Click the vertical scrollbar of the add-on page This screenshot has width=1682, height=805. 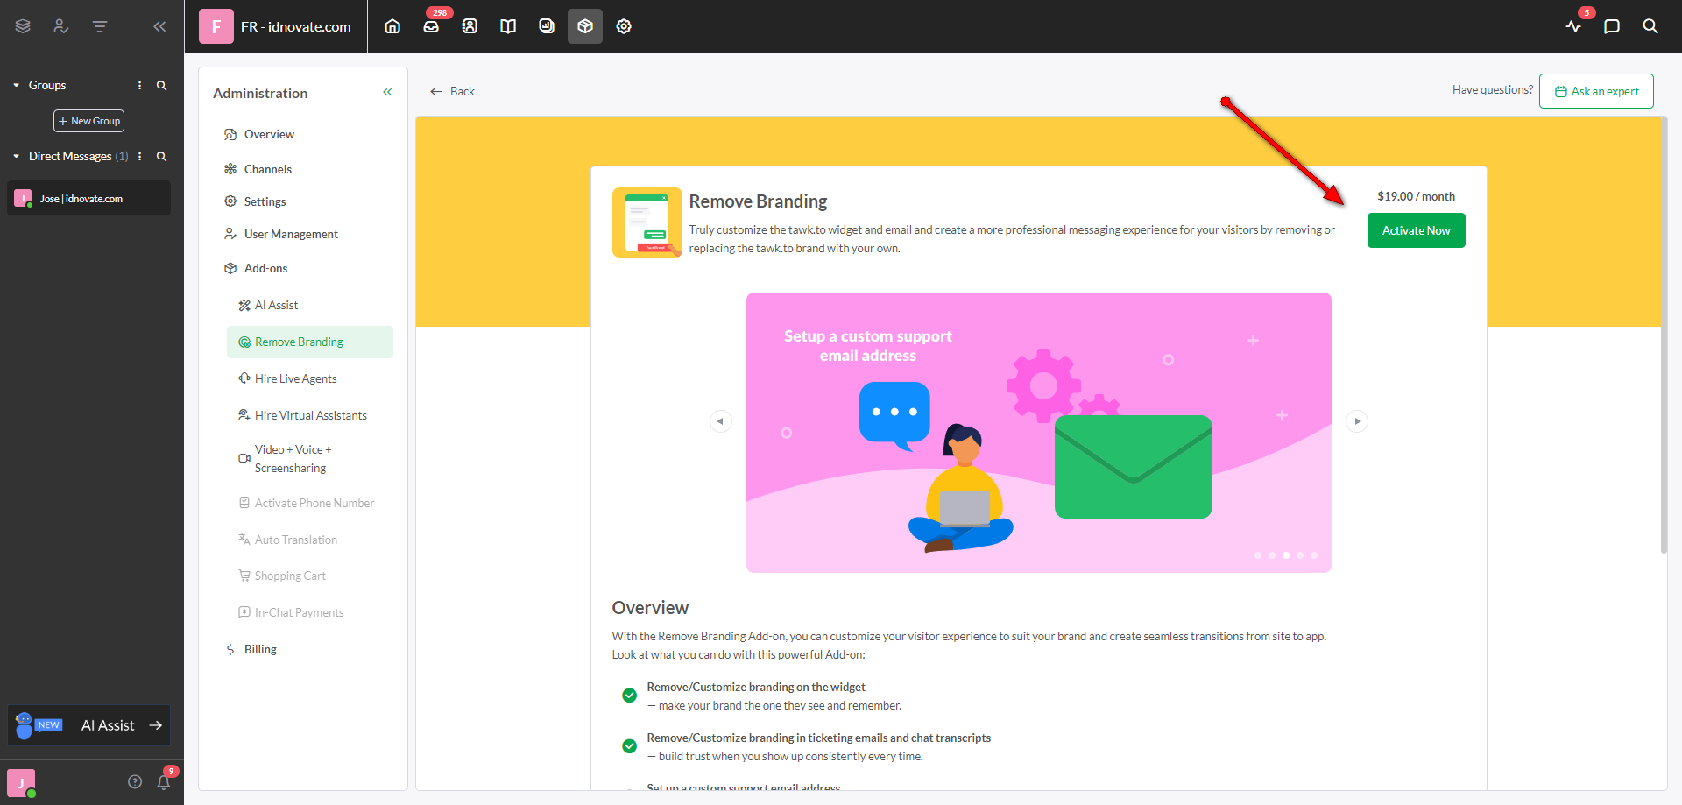(x=1664, y=335)
